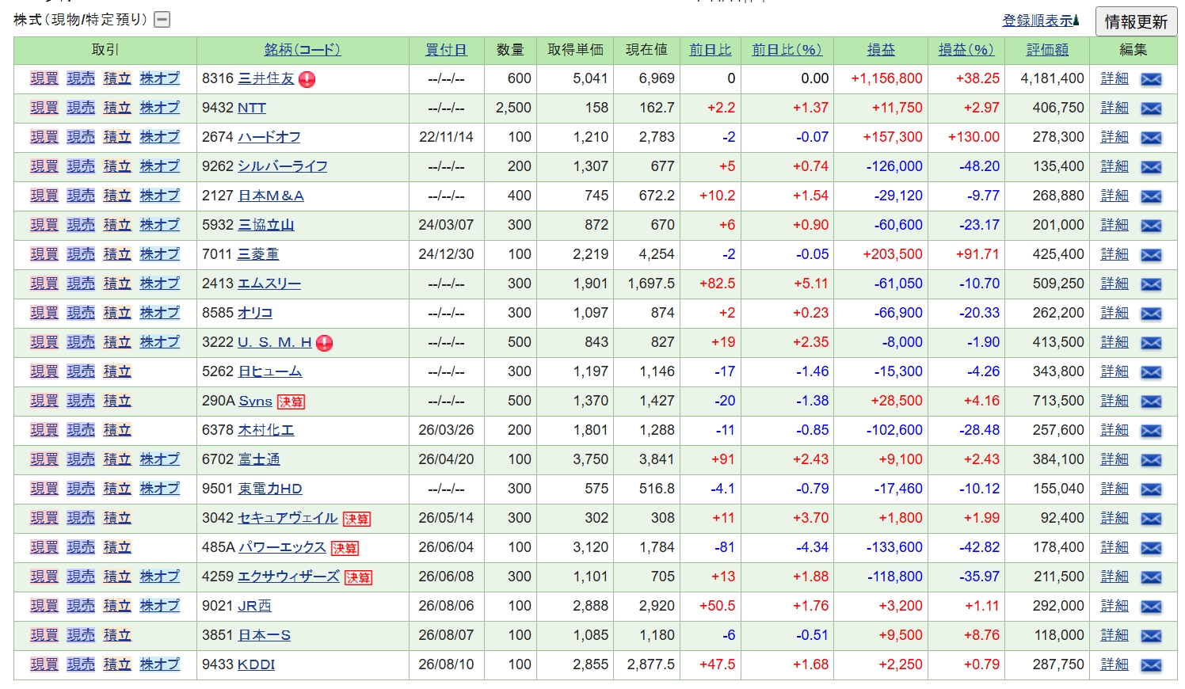1185x689 pixels.
Task: Click 株オプ in the JR西 row
Action: pyautogui.click(x=160, y=606)
